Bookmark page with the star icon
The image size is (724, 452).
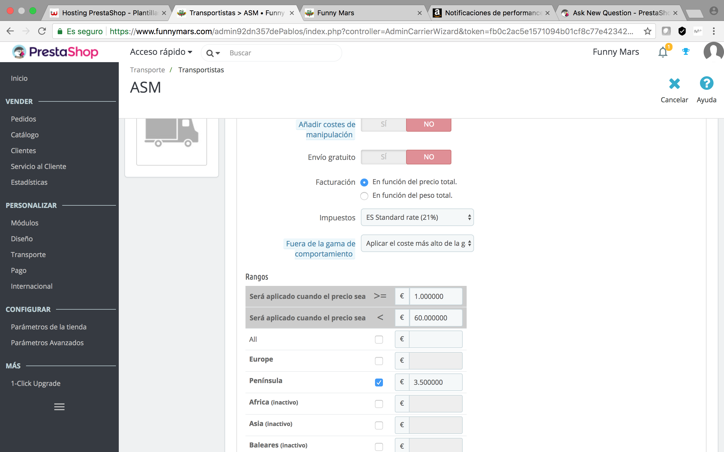[647, 31]
